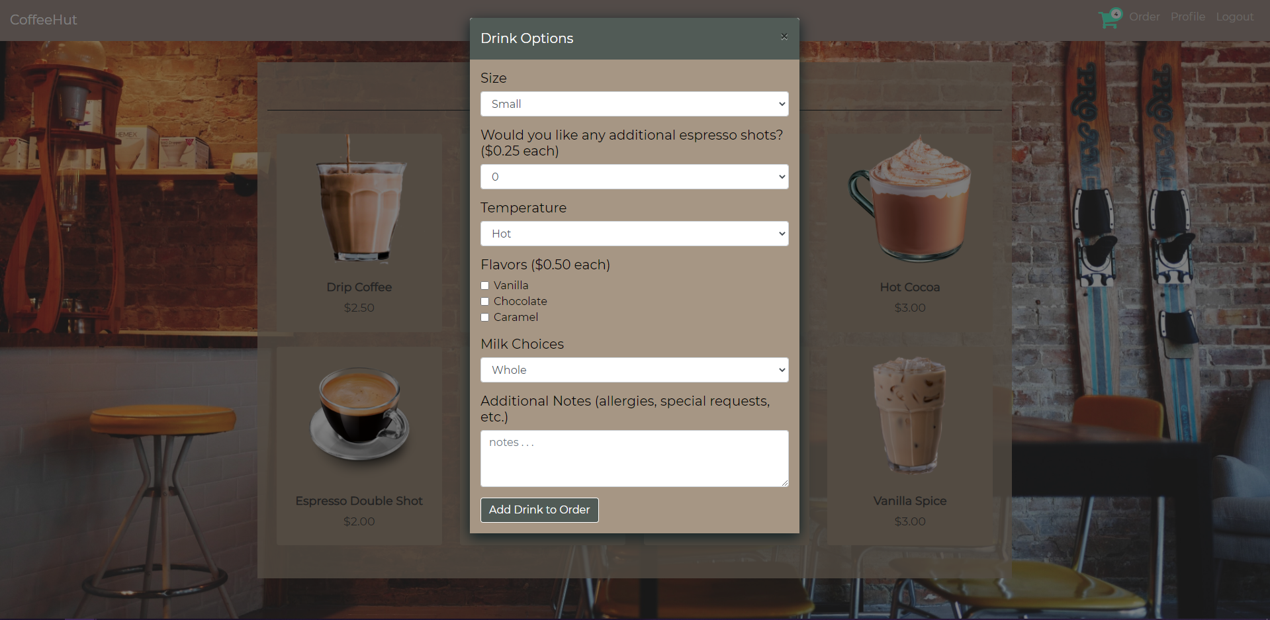1270x620 pixels.
Task: Close the Drink Options dialog
Action: [x=784, y=37]
